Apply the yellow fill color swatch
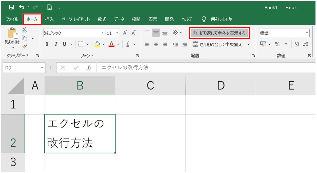 click(x=97, y=44)
